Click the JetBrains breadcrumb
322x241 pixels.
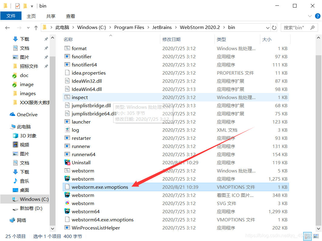(x=162, y=27)
